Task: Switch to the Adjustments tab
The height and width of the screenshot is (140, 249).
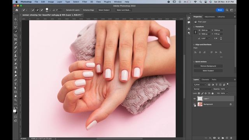Action: [x=210, y=17]
